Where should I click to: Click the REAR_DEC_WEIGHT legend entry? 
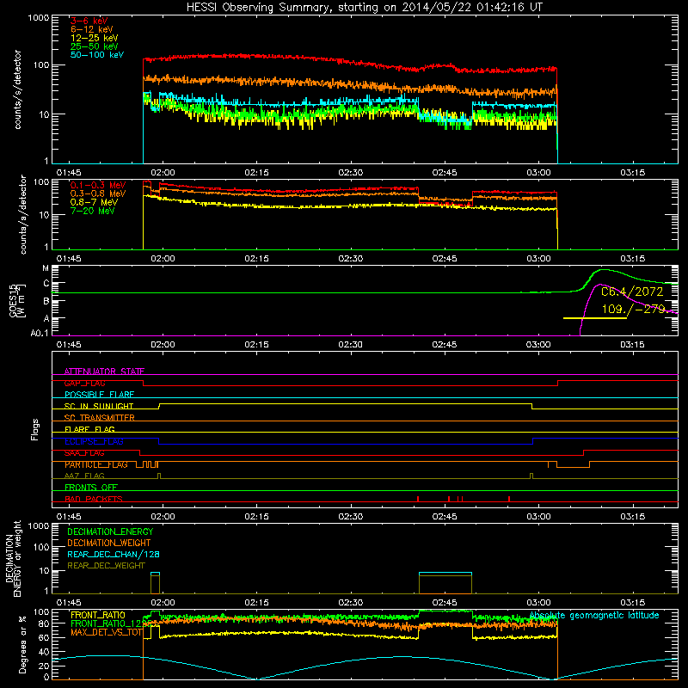coord(106,566)
